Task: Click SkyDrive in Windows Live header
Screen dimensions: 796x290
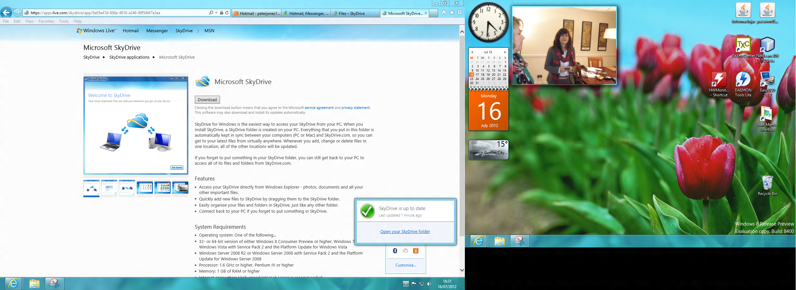Action: [x=184, y=31]
